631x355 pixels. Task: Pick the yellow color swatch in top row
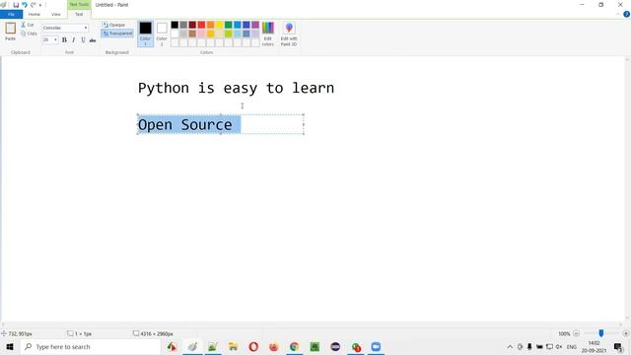point(219,25)
